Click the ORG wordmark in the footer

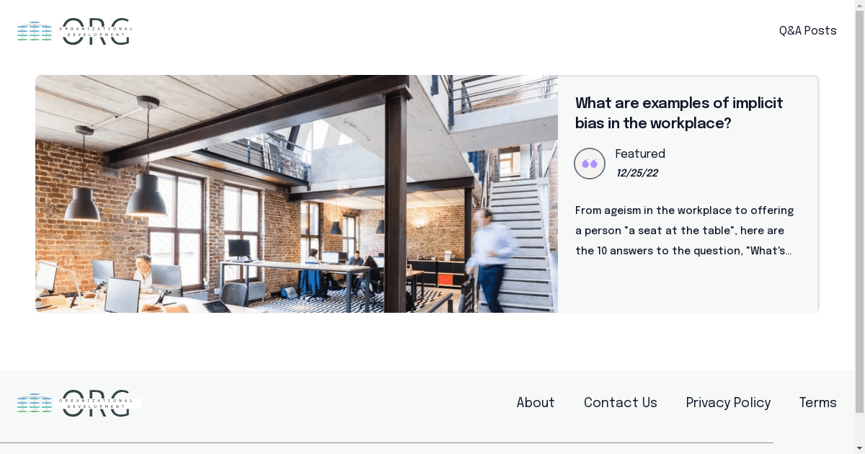95,404
